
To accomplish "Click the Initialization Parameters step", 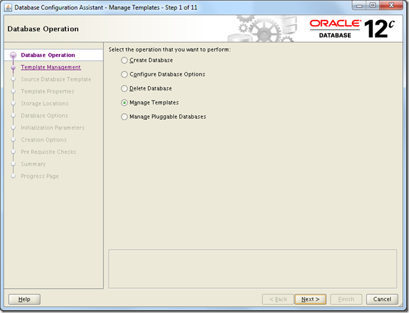I will [53, 127].
